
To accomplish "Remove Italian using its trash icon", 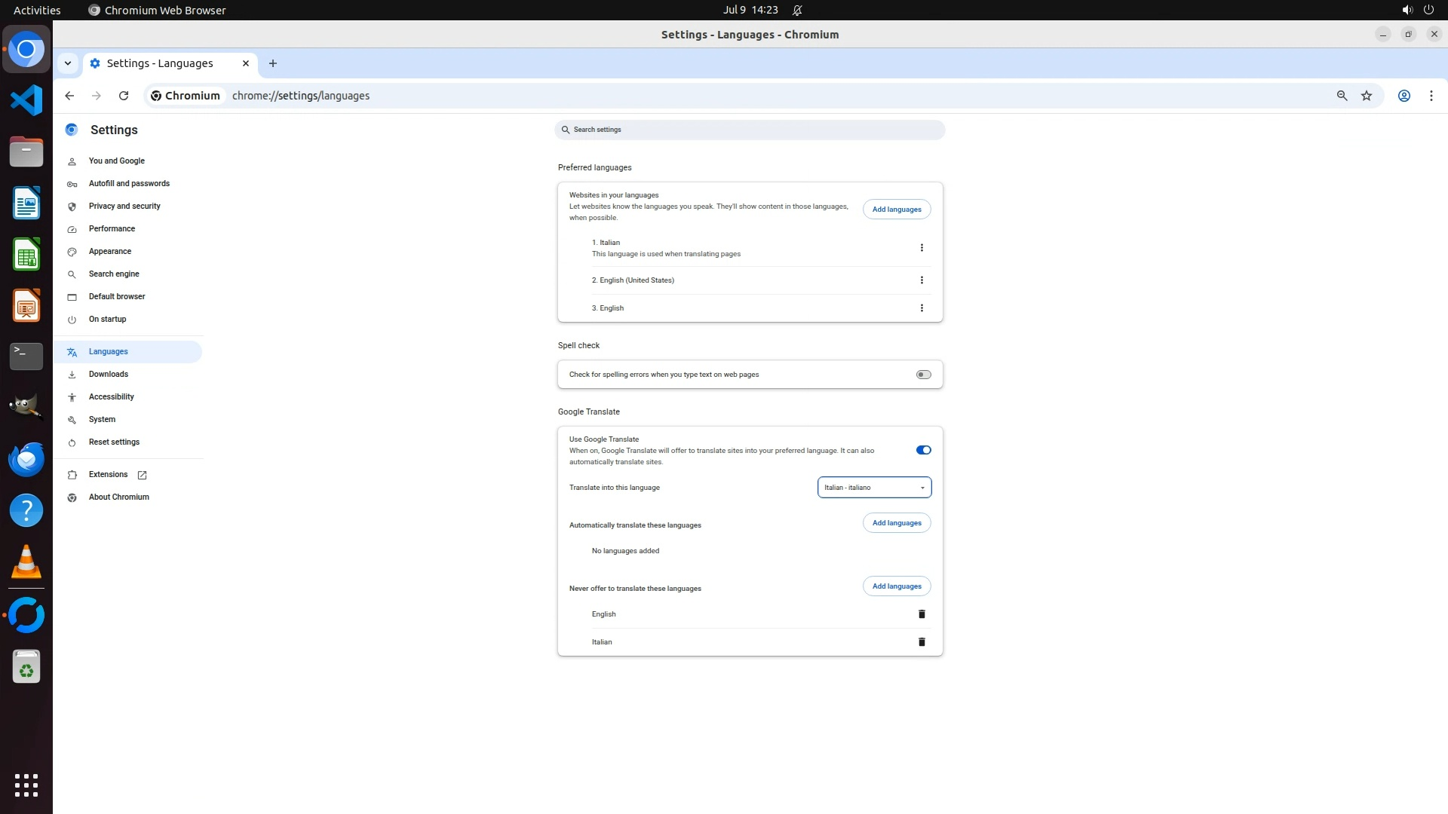I will [x=921, y=642].
